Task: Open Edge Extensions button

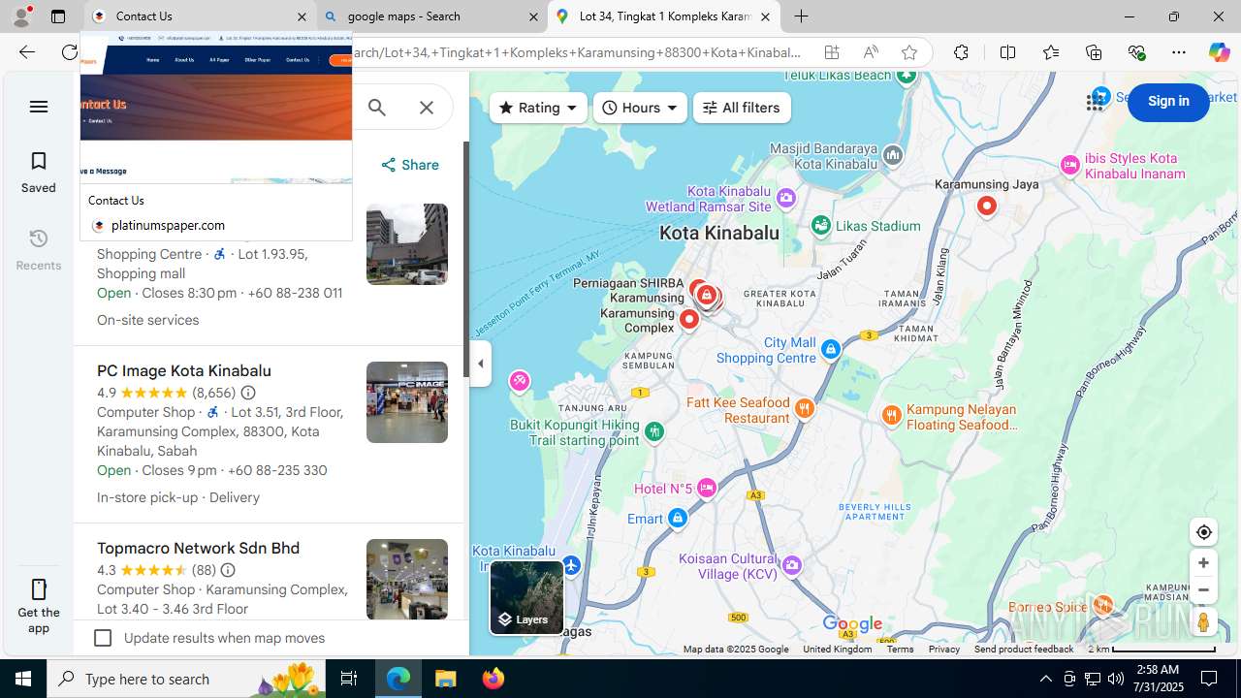Action: [x=961, y=52]
